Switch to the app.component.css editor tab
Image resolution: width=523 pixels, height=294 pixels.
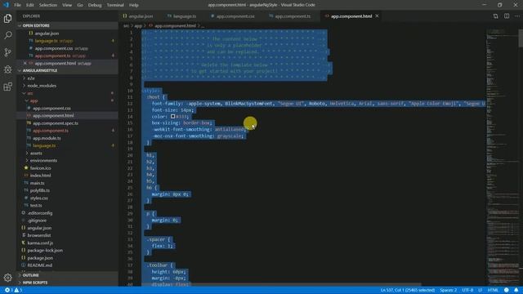tap(233, 16)
